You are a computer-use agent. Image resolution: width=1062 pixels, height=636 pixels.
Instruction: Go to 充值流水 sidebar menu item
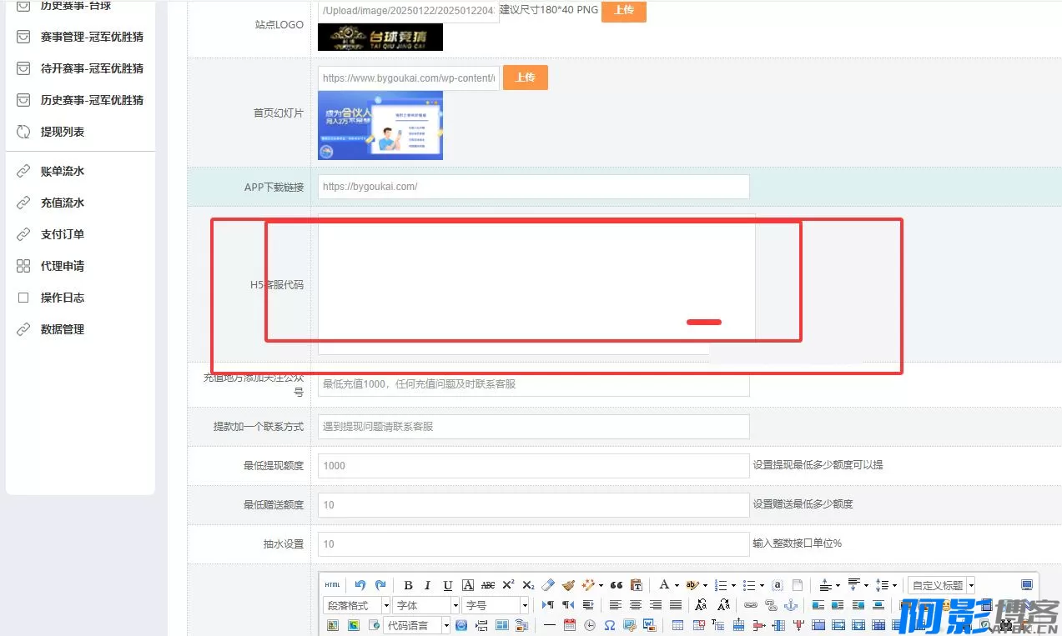[63, 203]
